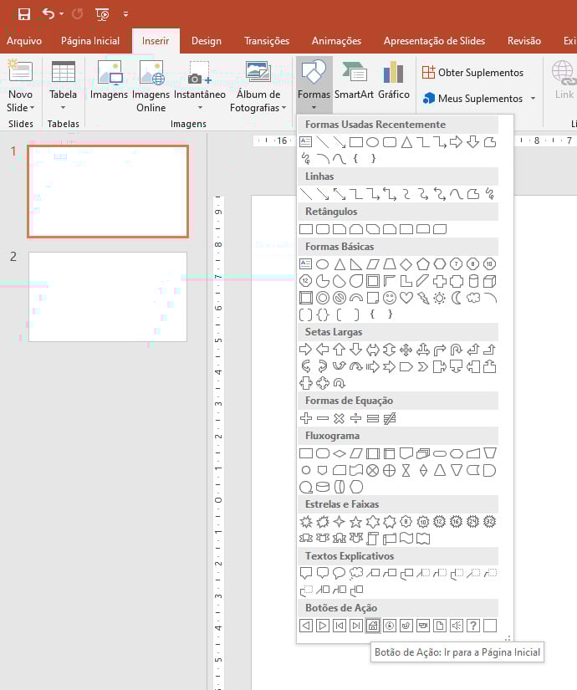577x690 pixels.
Task: Select the Up Arrow in Setas Largas
Action: (x=340, y=350)
